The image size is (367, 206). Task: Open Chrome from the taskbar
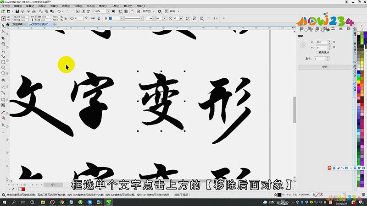[x=61, y=202]
